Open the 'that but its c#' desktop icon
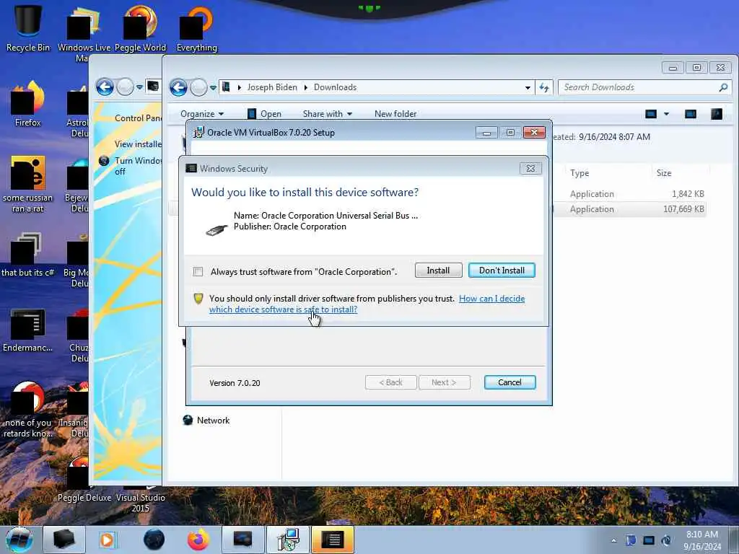This screenshot has width=739, height=554. 28,255
